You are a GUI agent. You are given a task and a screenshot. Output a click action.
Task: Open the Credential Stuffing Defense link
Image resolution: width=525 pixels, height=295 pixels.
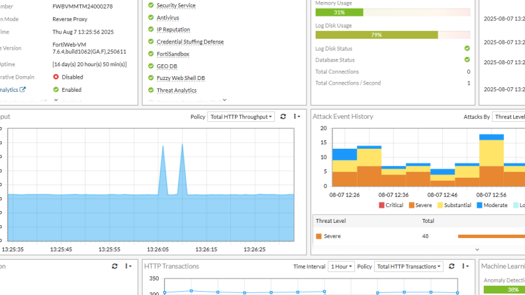(190, 42)
